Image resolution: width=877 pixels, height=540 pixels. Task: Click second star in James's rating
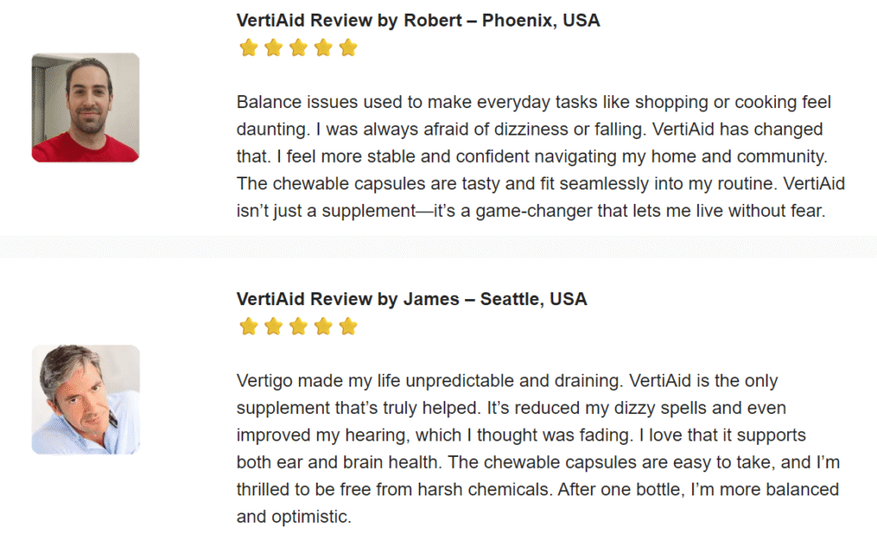coord(273,327)
